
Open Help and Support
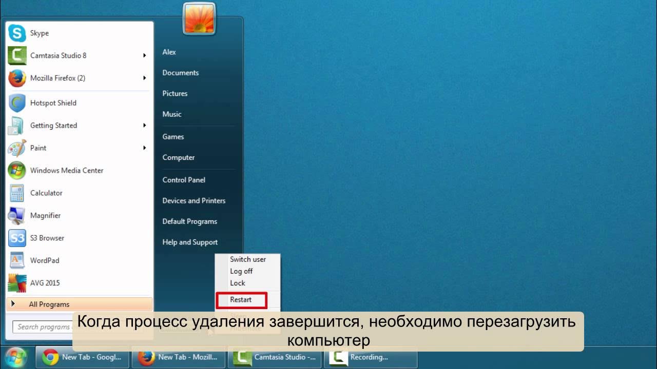pyautogui.click(x=190, y=242)
